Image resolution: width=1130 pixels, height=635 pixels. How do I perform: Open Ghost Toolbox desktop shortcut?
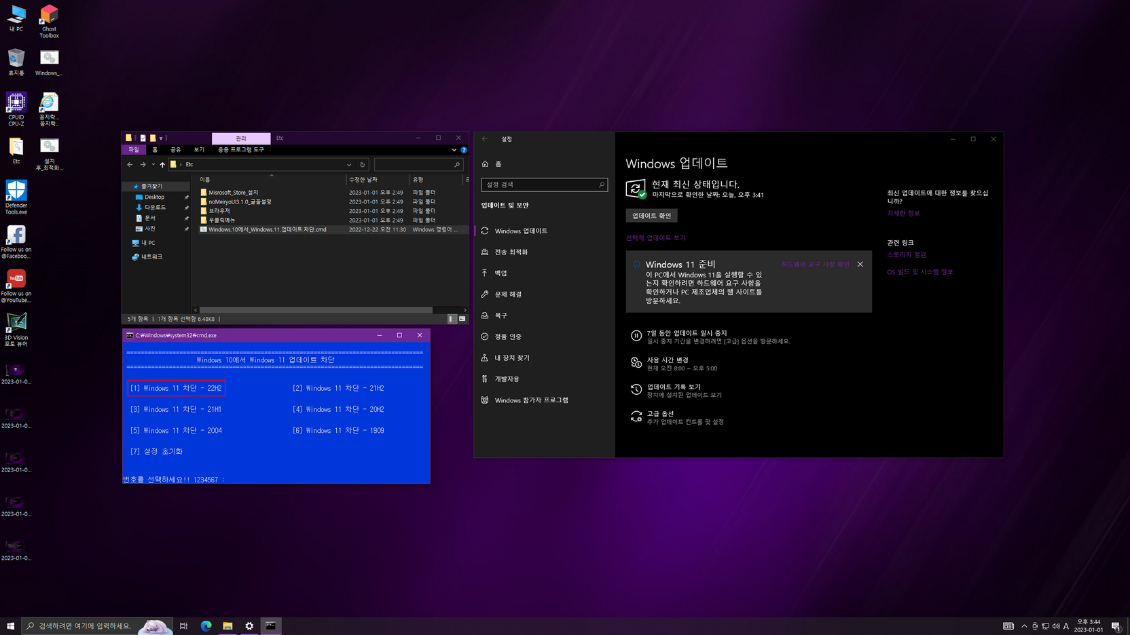click(49, 21)
